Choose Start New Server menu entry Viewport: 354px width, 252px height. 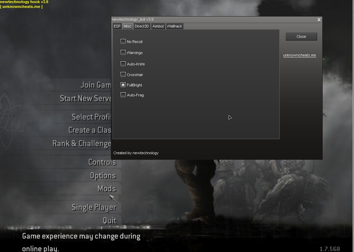pos(85,98)
